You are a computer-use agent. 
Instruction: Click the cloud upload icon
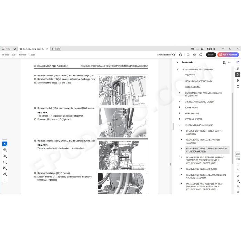(195, 55)
